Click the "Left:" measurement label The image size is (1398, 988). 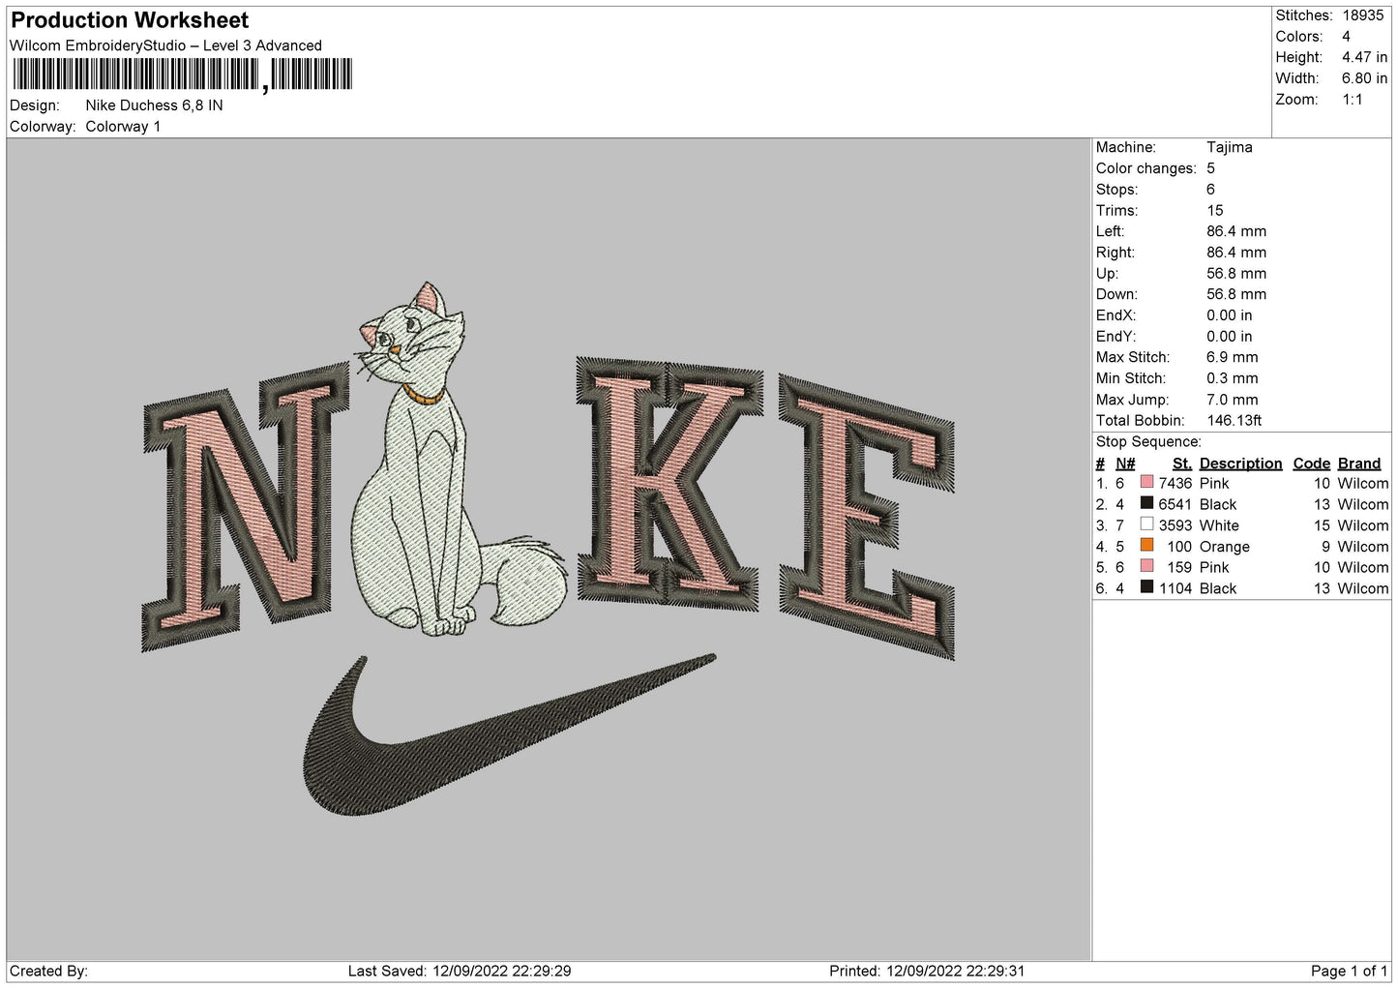point(1110,231)
